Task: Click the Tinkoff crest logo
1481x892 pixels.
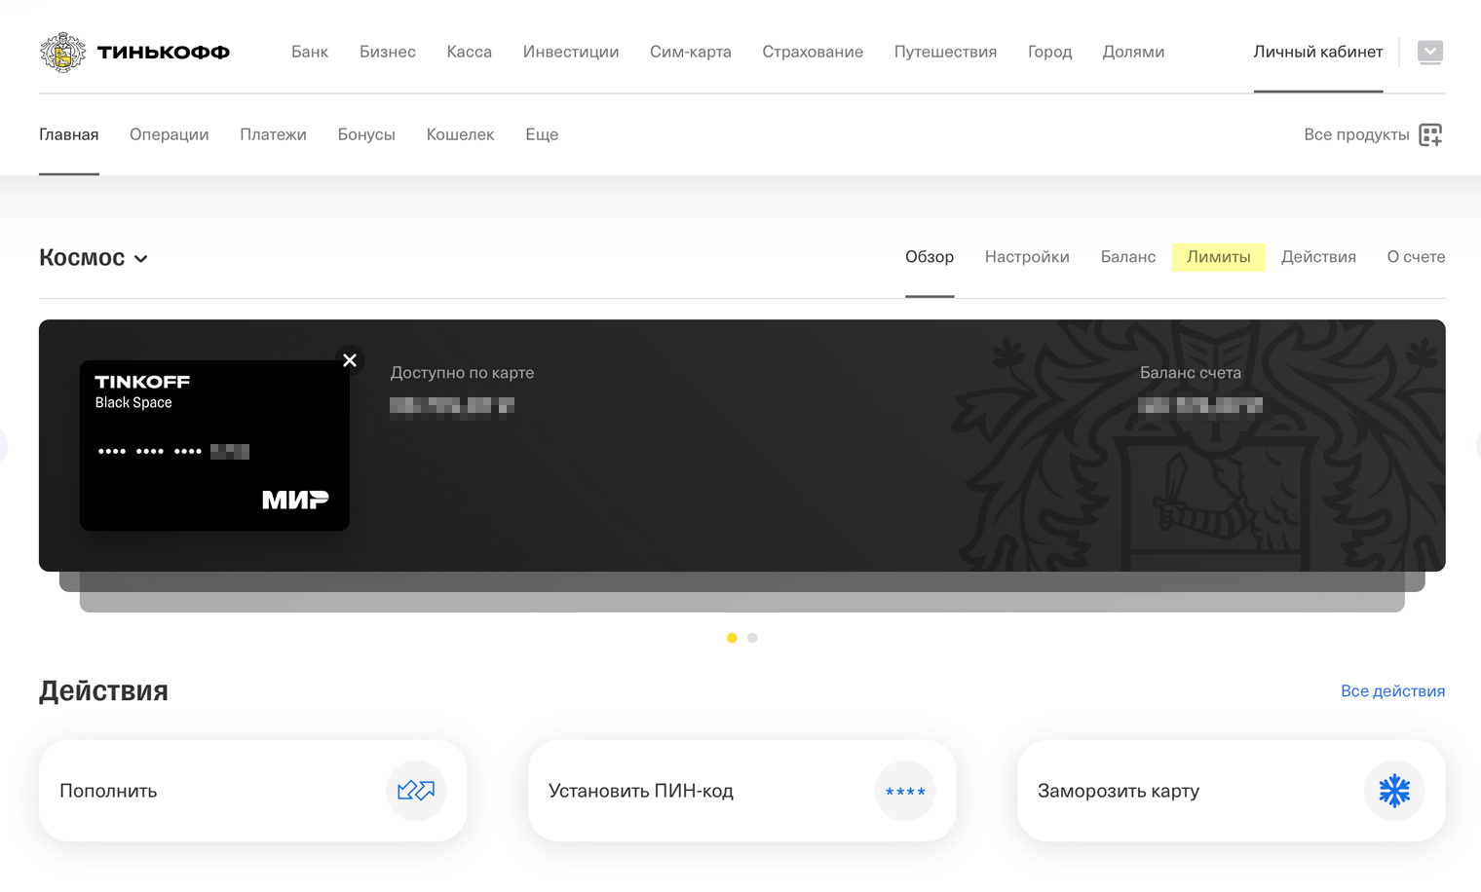Action: 62,52
